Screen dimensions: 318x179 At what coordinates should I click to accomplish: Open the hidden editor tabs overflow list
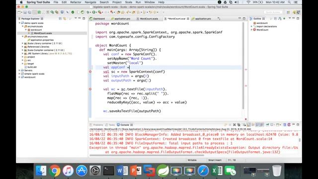219,19
